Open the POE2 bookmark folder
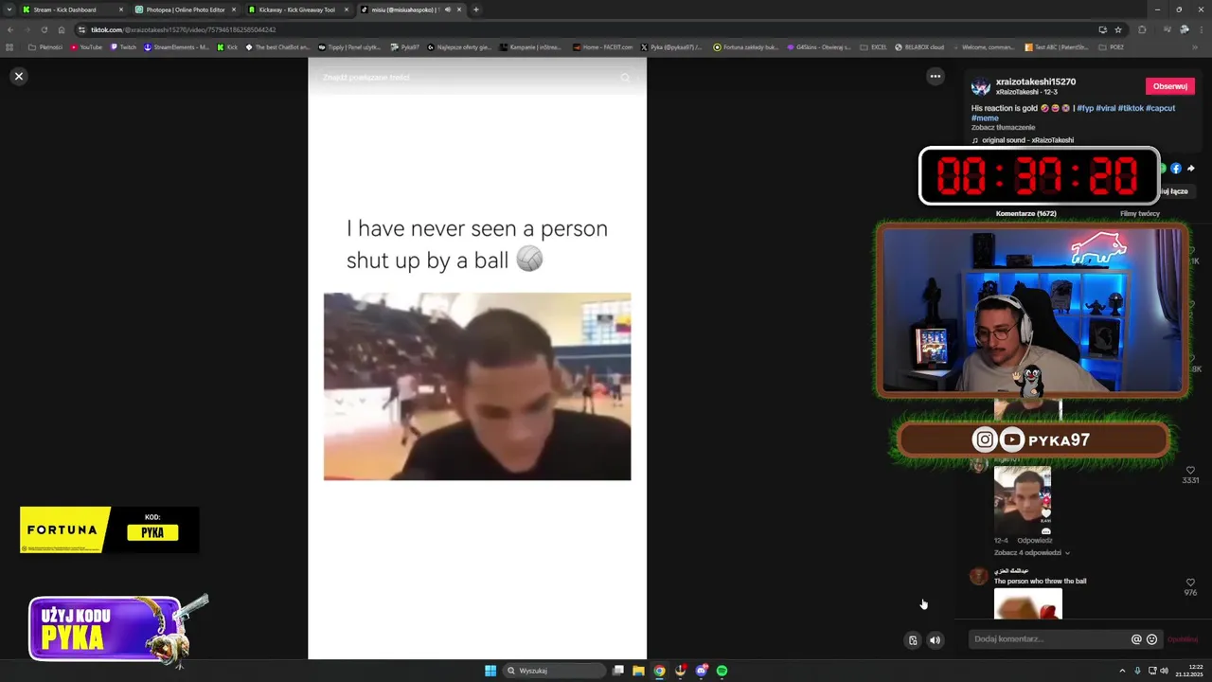The image size is (1212, 682). pyautogui.click(x=1112, y=46)
